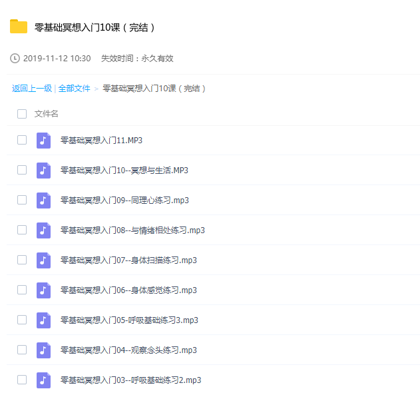Screen dimensions: 420x393
Task: Click the audio icon of 身体感觉练习.mp3
Action: click(43, 290)
